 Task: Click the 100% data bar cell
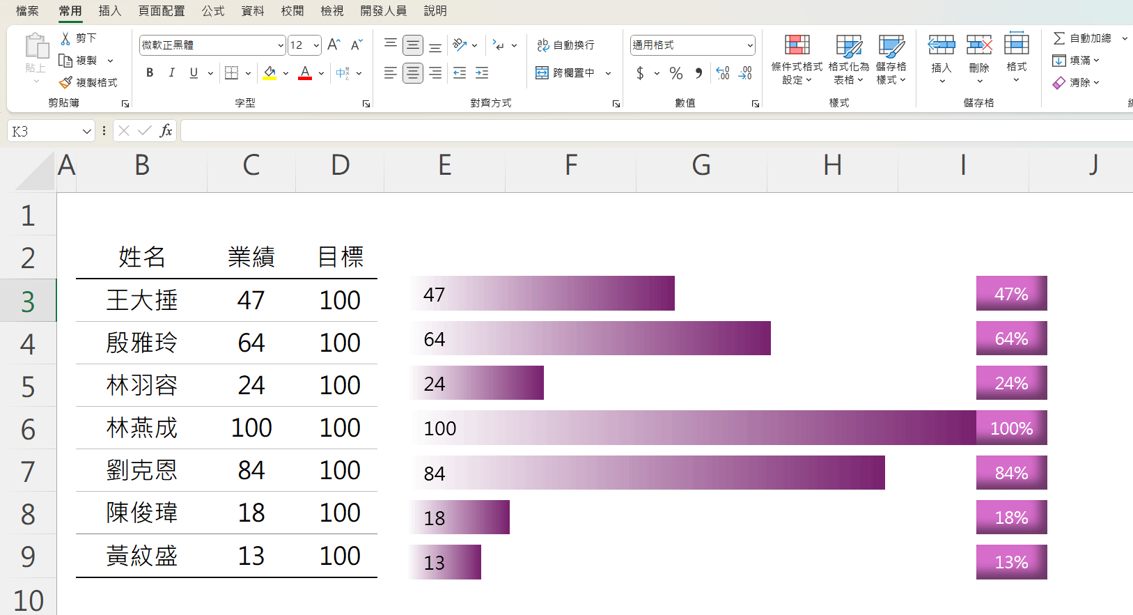(x=1012, y=428)
